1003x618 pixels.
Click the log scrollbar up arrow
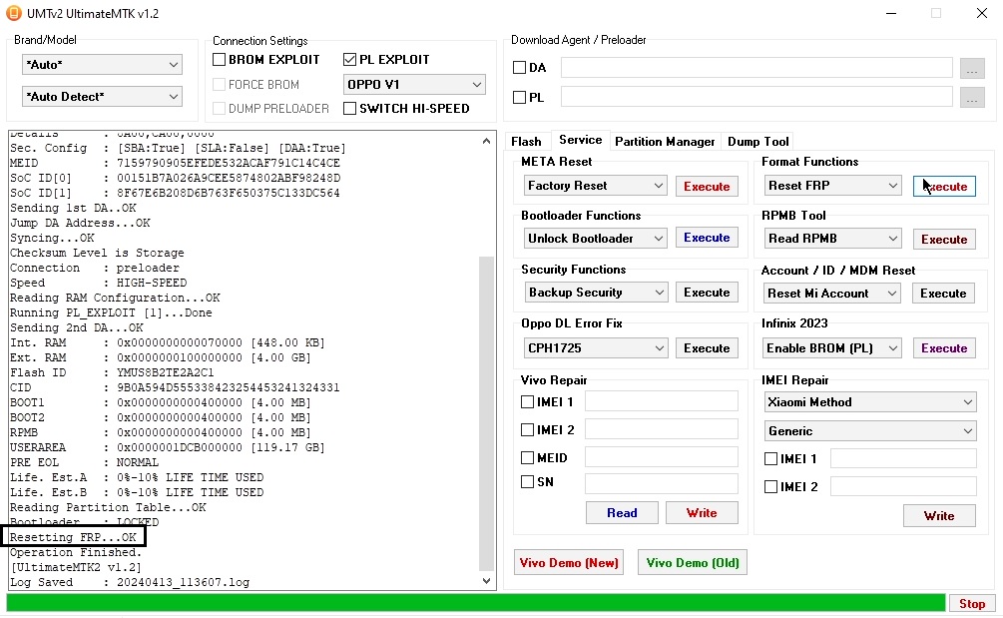[x=486, y=141]
